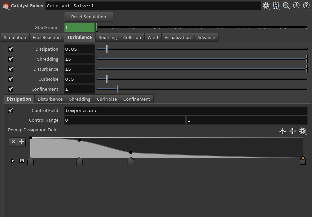This screenshot has height=217, width=312.
Task: Add ramp point with the plus button
Action: click(21, 142)
